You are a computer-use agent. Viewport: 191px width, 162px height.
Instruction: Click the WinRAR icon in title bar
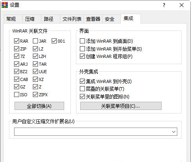5,5
